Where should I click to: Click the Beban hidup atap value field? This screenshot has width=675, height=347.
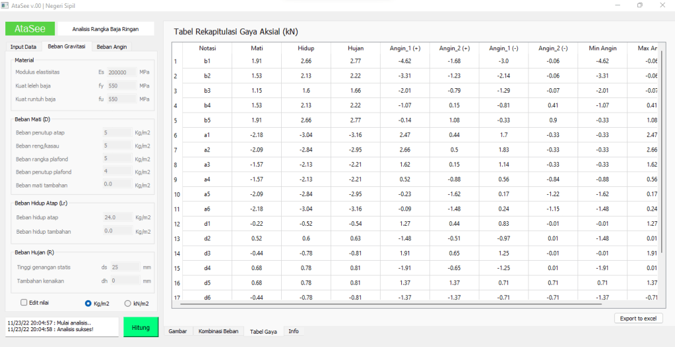coord(117,217)
